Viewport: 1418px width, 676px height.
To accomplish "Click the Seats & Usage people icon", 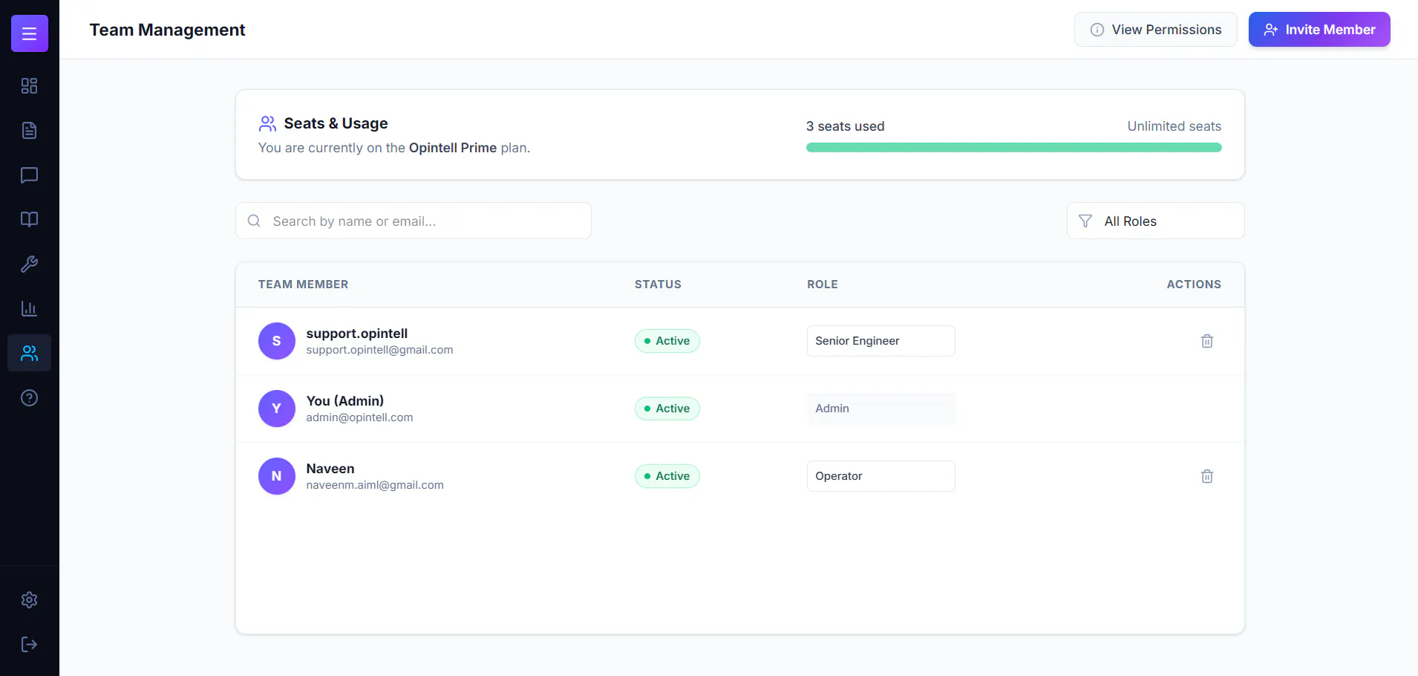I will (267, 123).
